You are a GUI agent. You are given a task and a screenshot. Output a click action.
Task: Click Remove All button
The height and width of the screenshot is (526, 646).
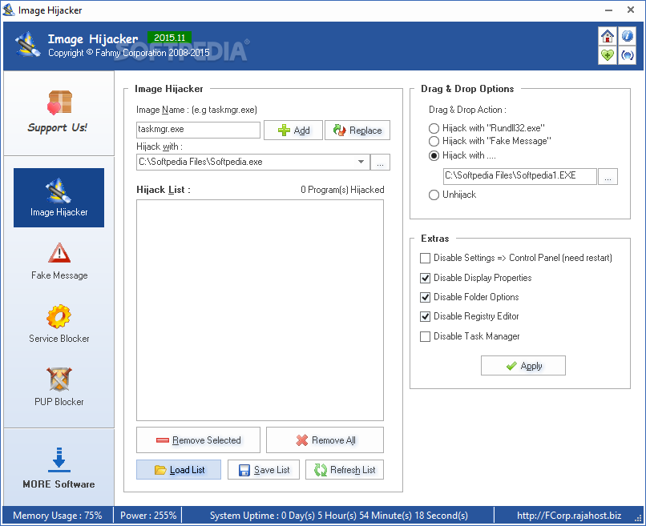coord(325,440)
